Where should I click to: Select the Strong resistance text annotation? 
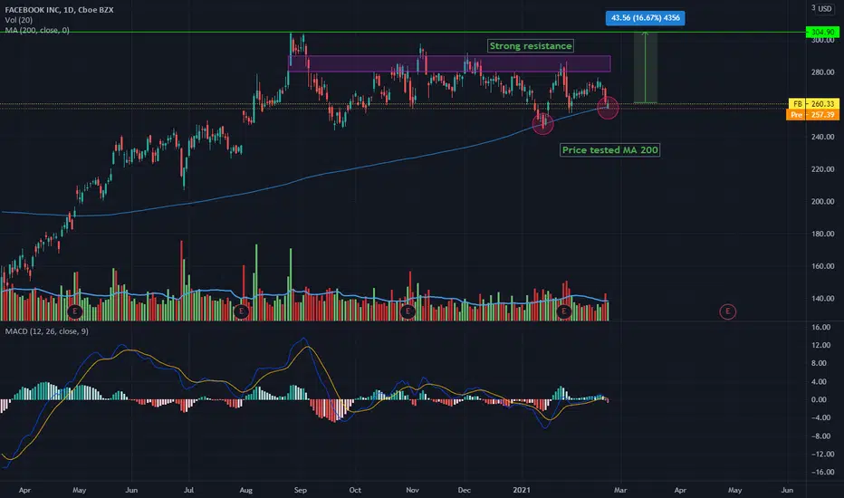(x=531, y=46)
